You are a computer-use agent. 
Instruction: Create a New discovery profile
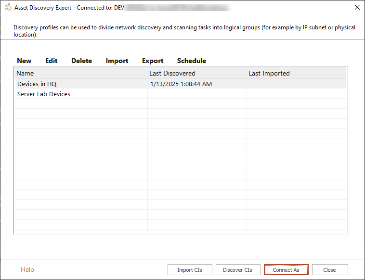click(x=24, y=61)
